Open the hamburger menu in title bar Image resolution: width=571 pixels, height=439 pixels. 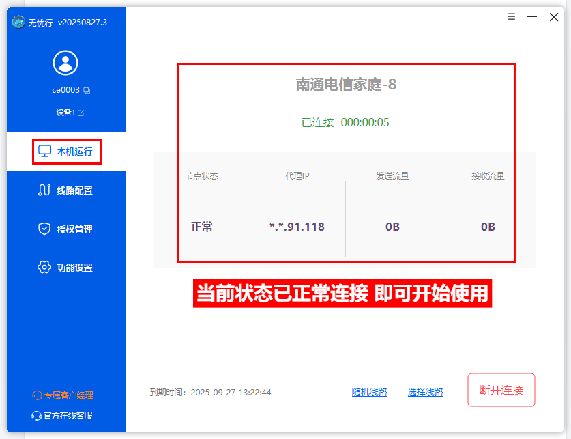tap(512, 17)
